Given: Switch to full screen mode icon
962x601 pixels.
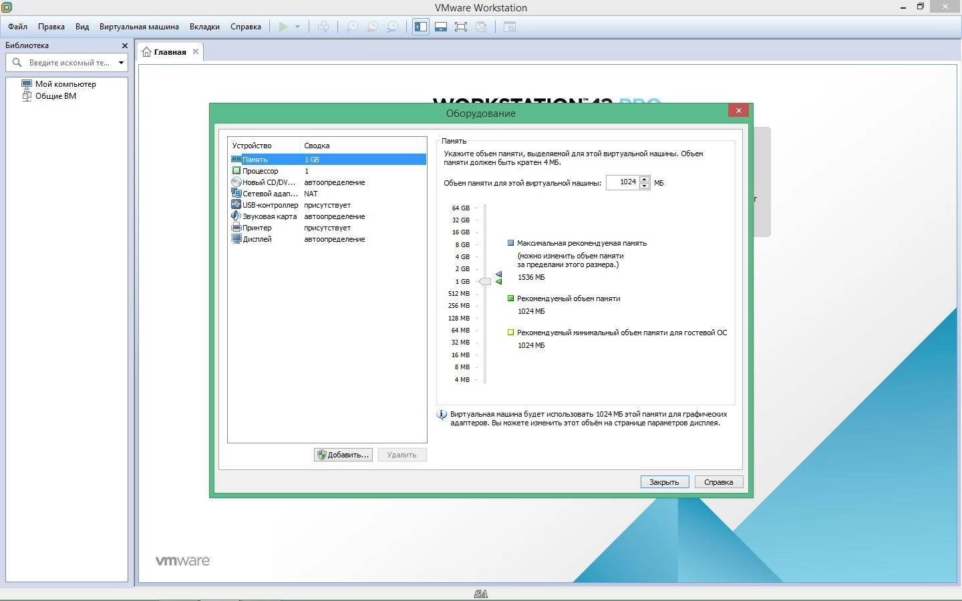Looking at the screenshot, I should pyautogui.click(x=461, y=27).
